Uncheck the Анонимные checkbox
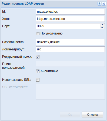107x121 pixels. (x=38, y=71)
